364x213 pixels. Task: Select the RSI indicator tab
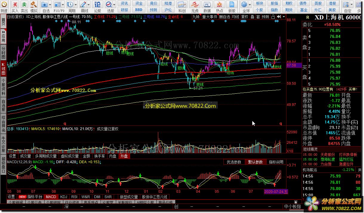[74, 197]
